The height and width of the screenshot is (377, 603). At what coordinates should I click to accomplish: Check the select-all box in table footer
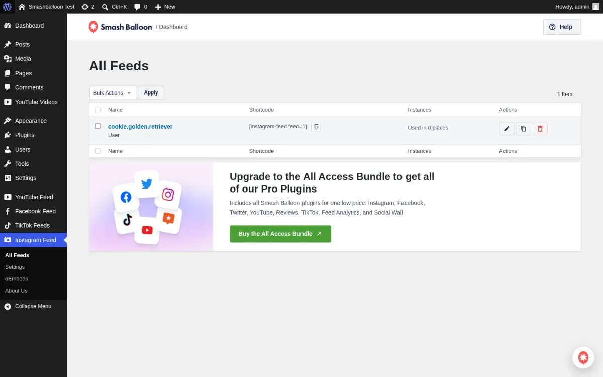[98, 151]
